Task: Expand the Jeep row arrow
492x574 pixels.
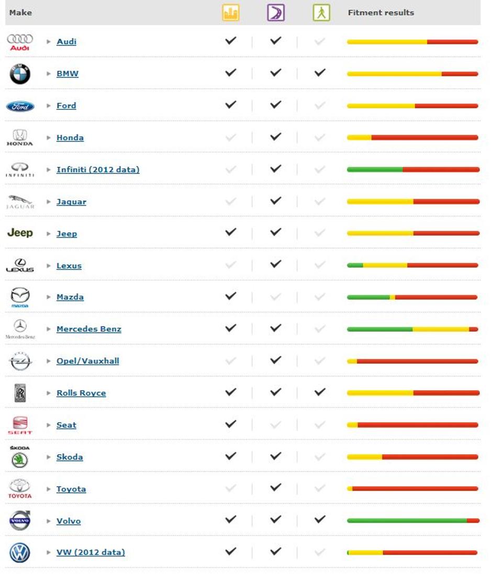Action: coord(49,234)
